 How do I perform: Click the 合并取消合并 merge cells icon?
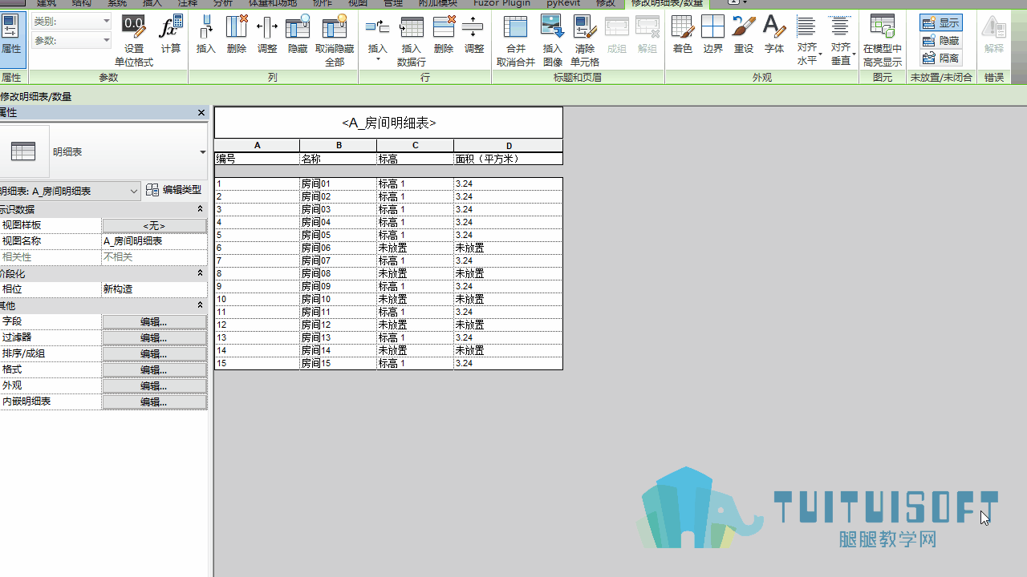515,41
